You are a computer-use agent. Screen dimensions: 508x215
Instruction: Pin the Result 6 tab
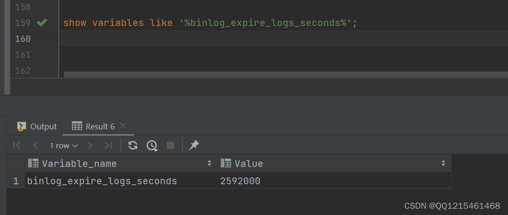pos(194,145)
